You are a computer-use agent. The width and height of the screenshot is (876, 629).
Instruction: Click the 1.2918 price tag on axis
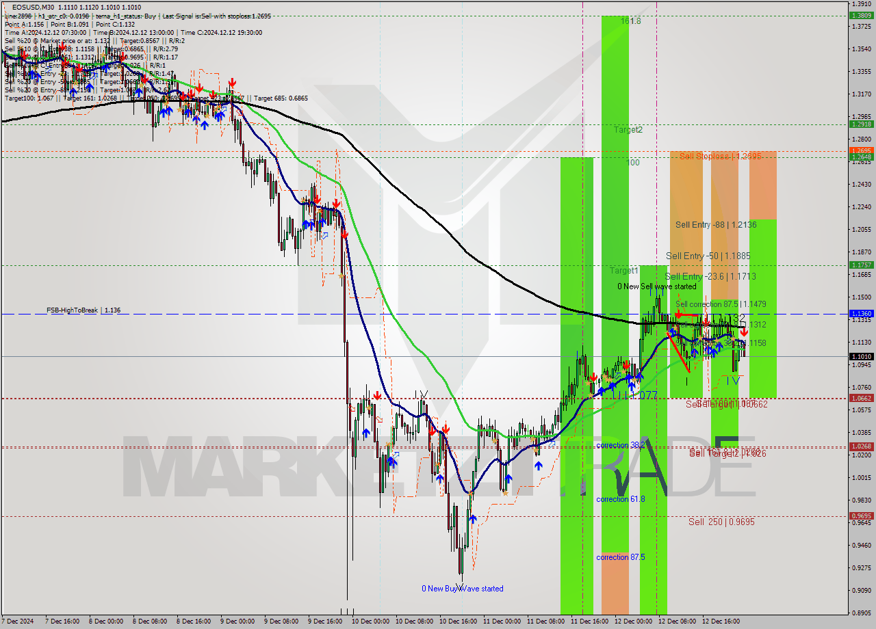(860, 124)
